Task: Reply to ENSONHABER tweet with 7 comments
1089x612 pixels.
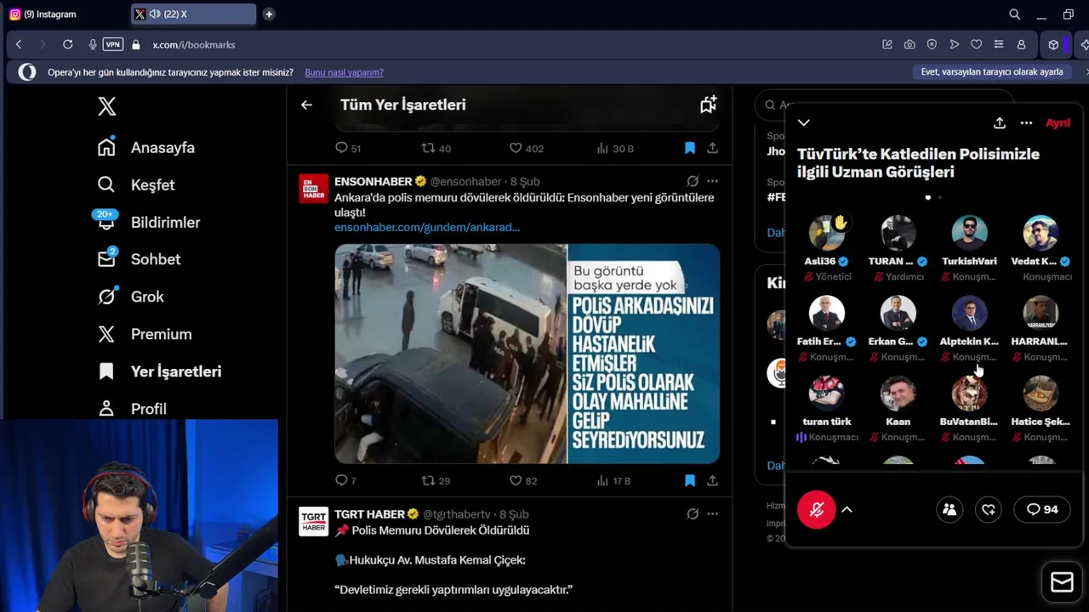Action: [345, 480]
